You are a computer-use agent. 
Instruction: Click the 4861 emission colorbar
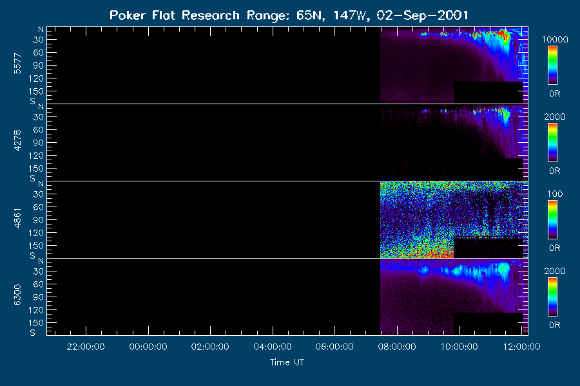click(552, 220)
